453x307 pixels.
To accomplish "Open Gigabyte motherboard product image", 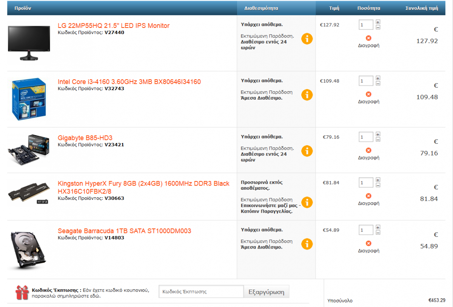I will click(29, 150).
